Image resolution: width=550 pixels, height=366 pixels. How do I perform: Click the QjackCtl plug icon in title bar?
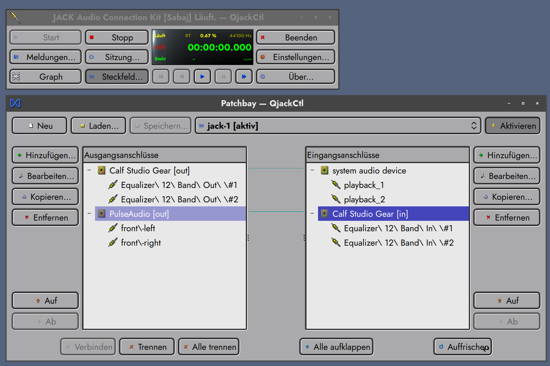click(x=15, y=17)
